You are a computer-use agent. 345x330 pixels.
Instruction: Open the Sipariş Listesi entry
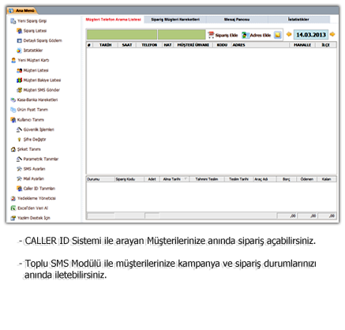click(x=32, y=31)
